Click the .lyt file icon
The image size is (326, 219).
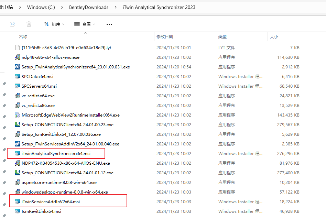point(18,47)
